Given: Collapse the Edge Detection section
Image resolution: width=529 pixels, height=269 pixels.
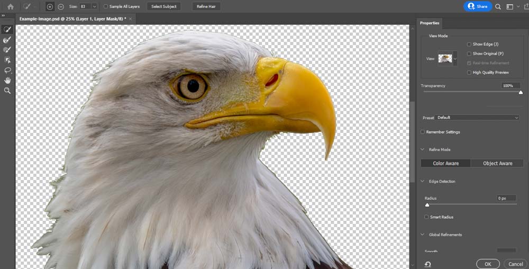Looking at the screenshot, I should pyautogui.click(x=422, y=182).
